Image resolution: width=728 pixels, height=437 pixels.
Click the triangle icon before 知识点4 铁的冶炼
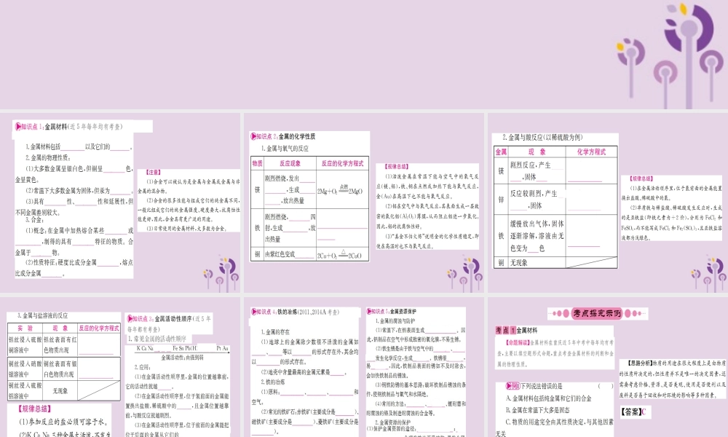coord(253,312)
